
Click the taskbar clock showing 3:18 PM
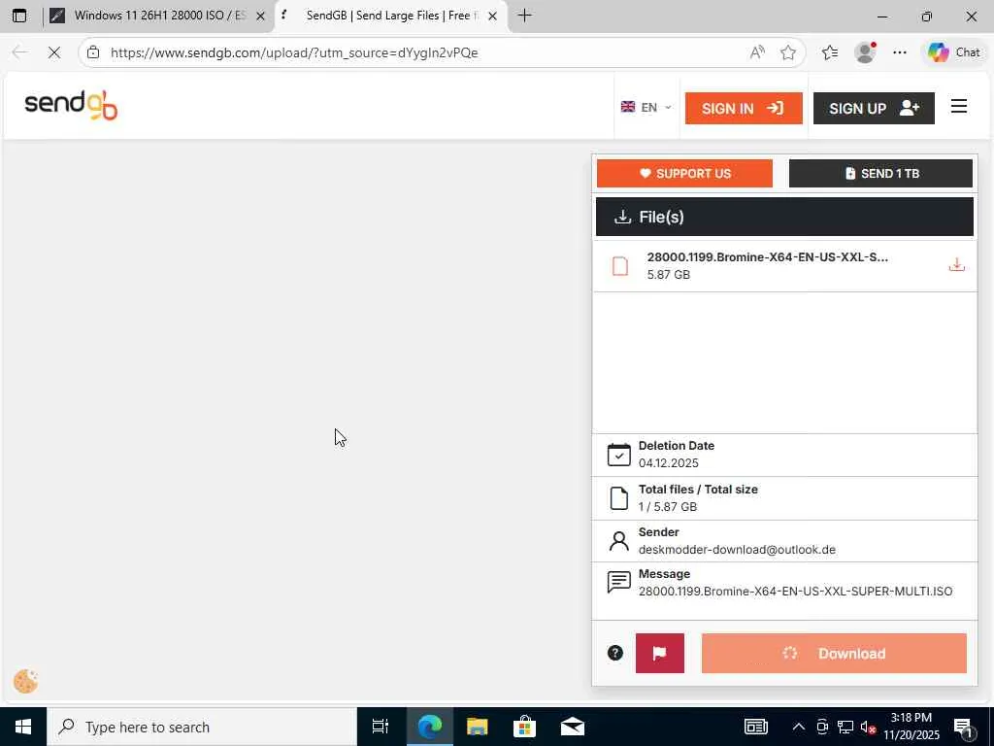click(911, 727)
